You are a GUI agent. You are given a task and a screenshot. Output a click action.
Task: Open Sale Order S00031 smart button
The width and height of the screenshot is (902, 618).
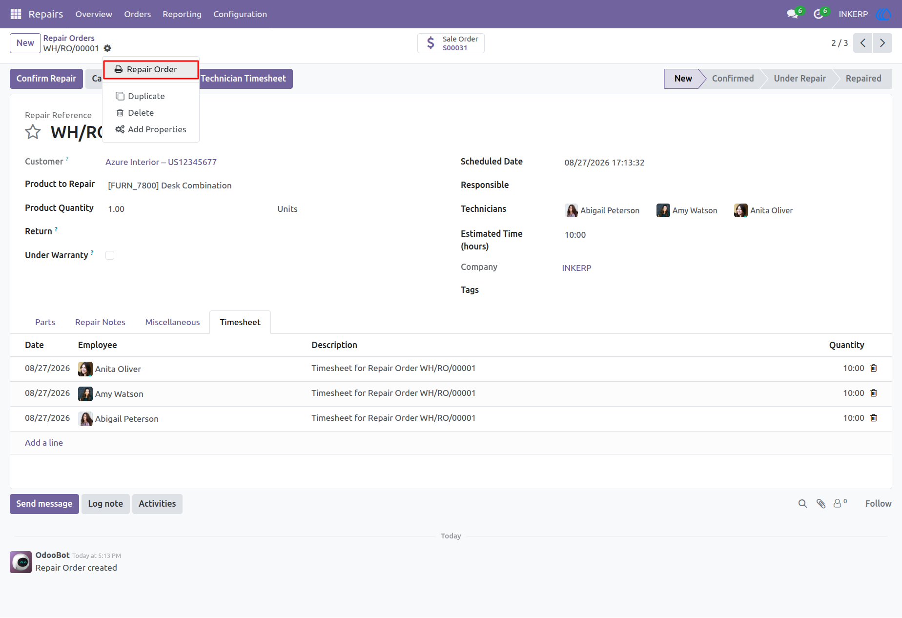click(x=451, y=43)
